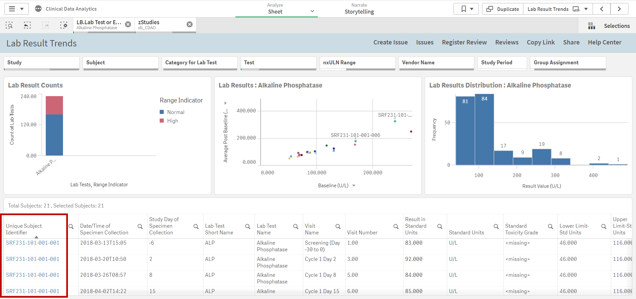Expand the Analyze Sheet dropdown
This screenshot has width=636, height=299.
(312, 11)
